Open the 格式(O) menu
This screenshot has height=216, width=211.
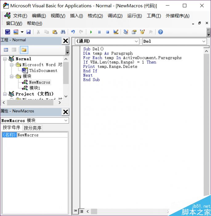coord(95,16)
